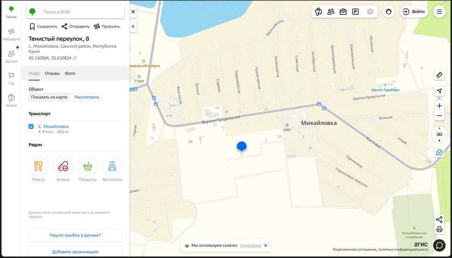The image size is (452, 258).
Task: Toggle the map layers stack icon
Action: click(x=370, y=12)
